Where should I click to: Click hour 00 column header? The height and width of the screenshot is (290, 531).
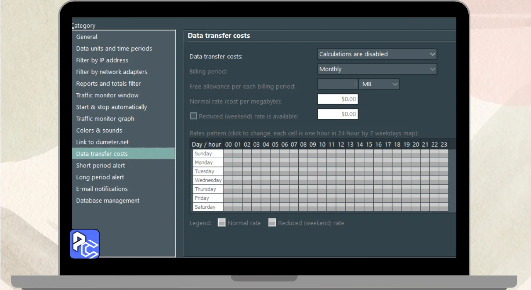228,145
